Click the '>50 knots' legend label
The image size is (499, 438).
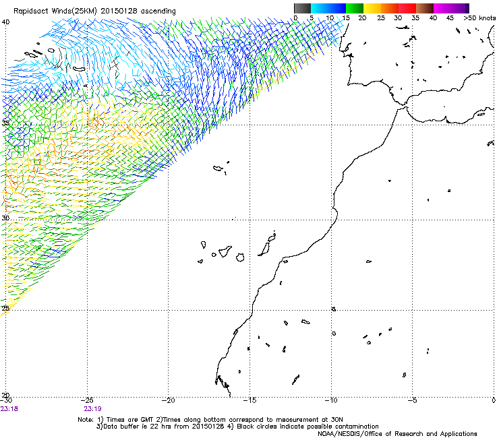[479, 18]
